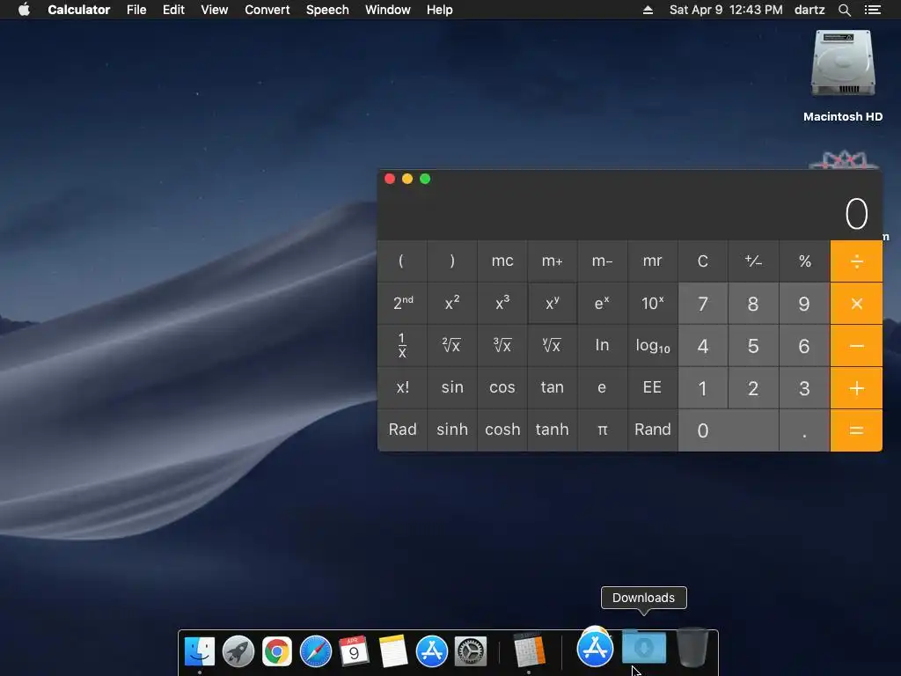
Task: Open the Trash in the Dock
Action: 692,647
